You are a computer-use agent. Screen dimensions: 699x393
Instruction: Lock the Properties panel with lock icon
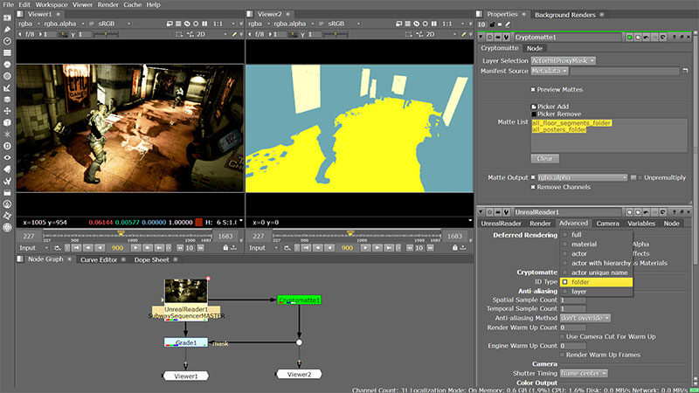click(492, 24)
